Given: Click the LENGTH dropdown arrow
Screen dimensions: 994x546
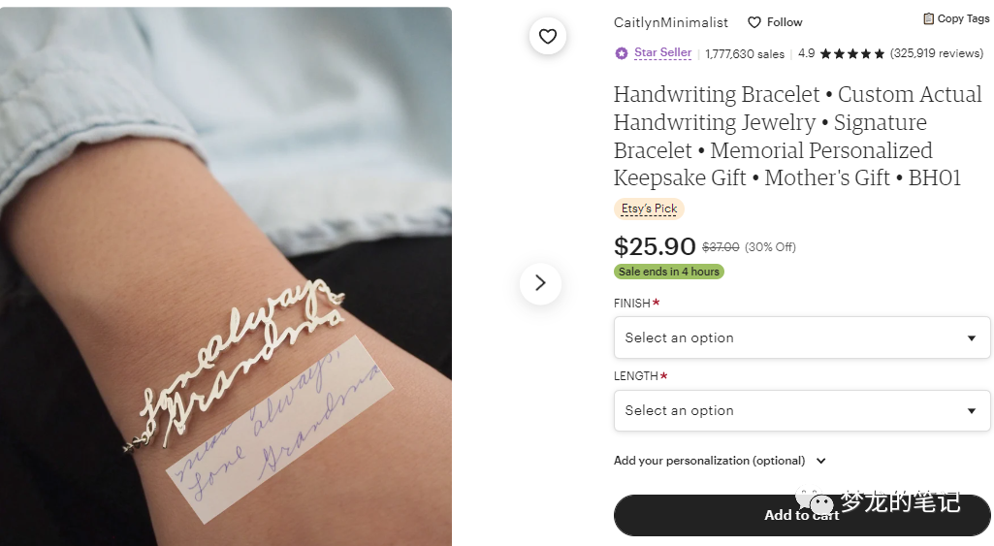Looking at the screenshot, I should coord(971,411).
